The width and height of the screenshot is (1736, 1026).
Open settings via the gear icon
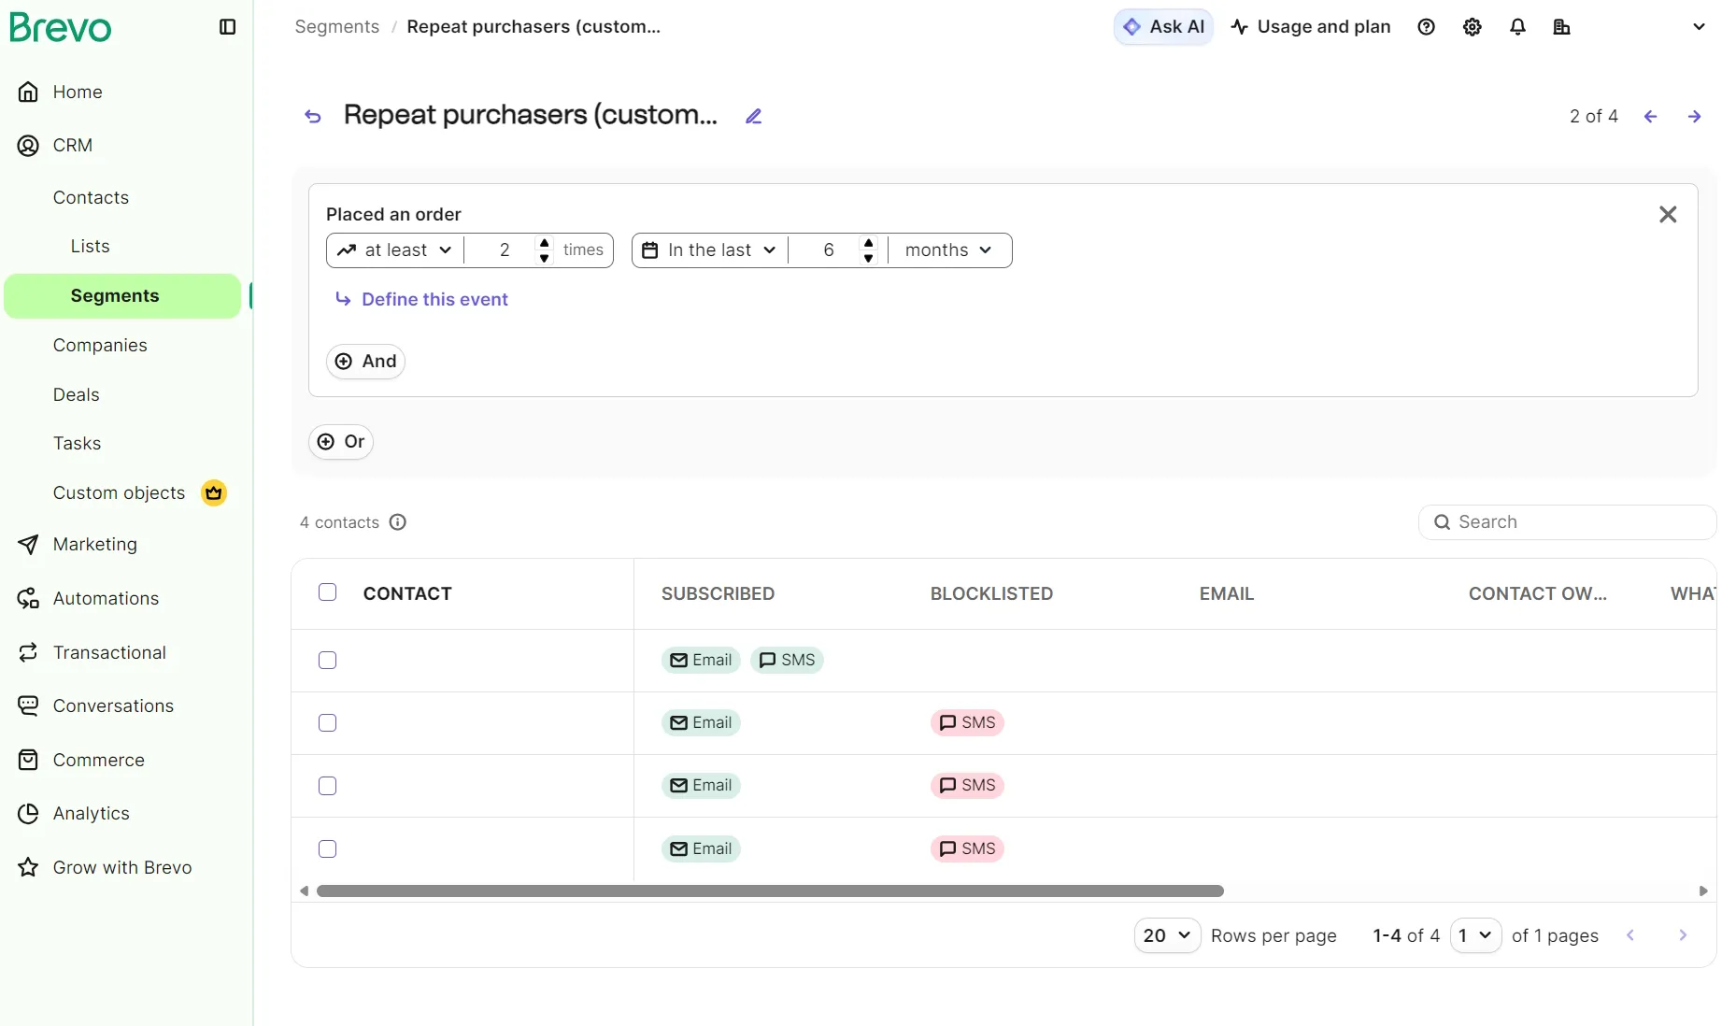[x=1473, y=27]
